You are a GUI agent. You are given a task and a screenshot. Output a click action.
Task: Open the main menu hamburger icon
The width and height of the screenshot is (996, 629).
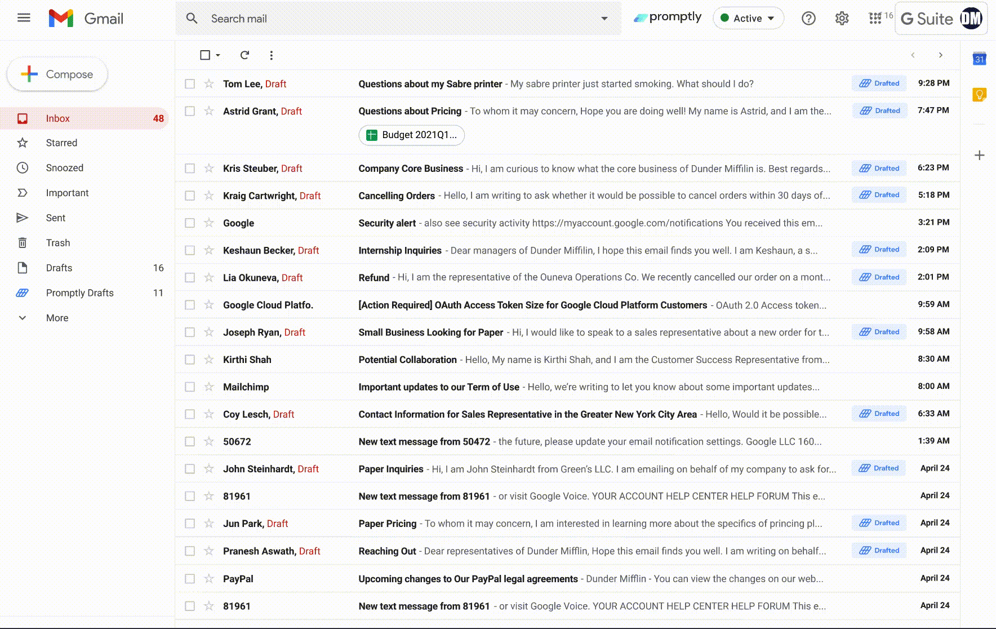click(24, 18)
